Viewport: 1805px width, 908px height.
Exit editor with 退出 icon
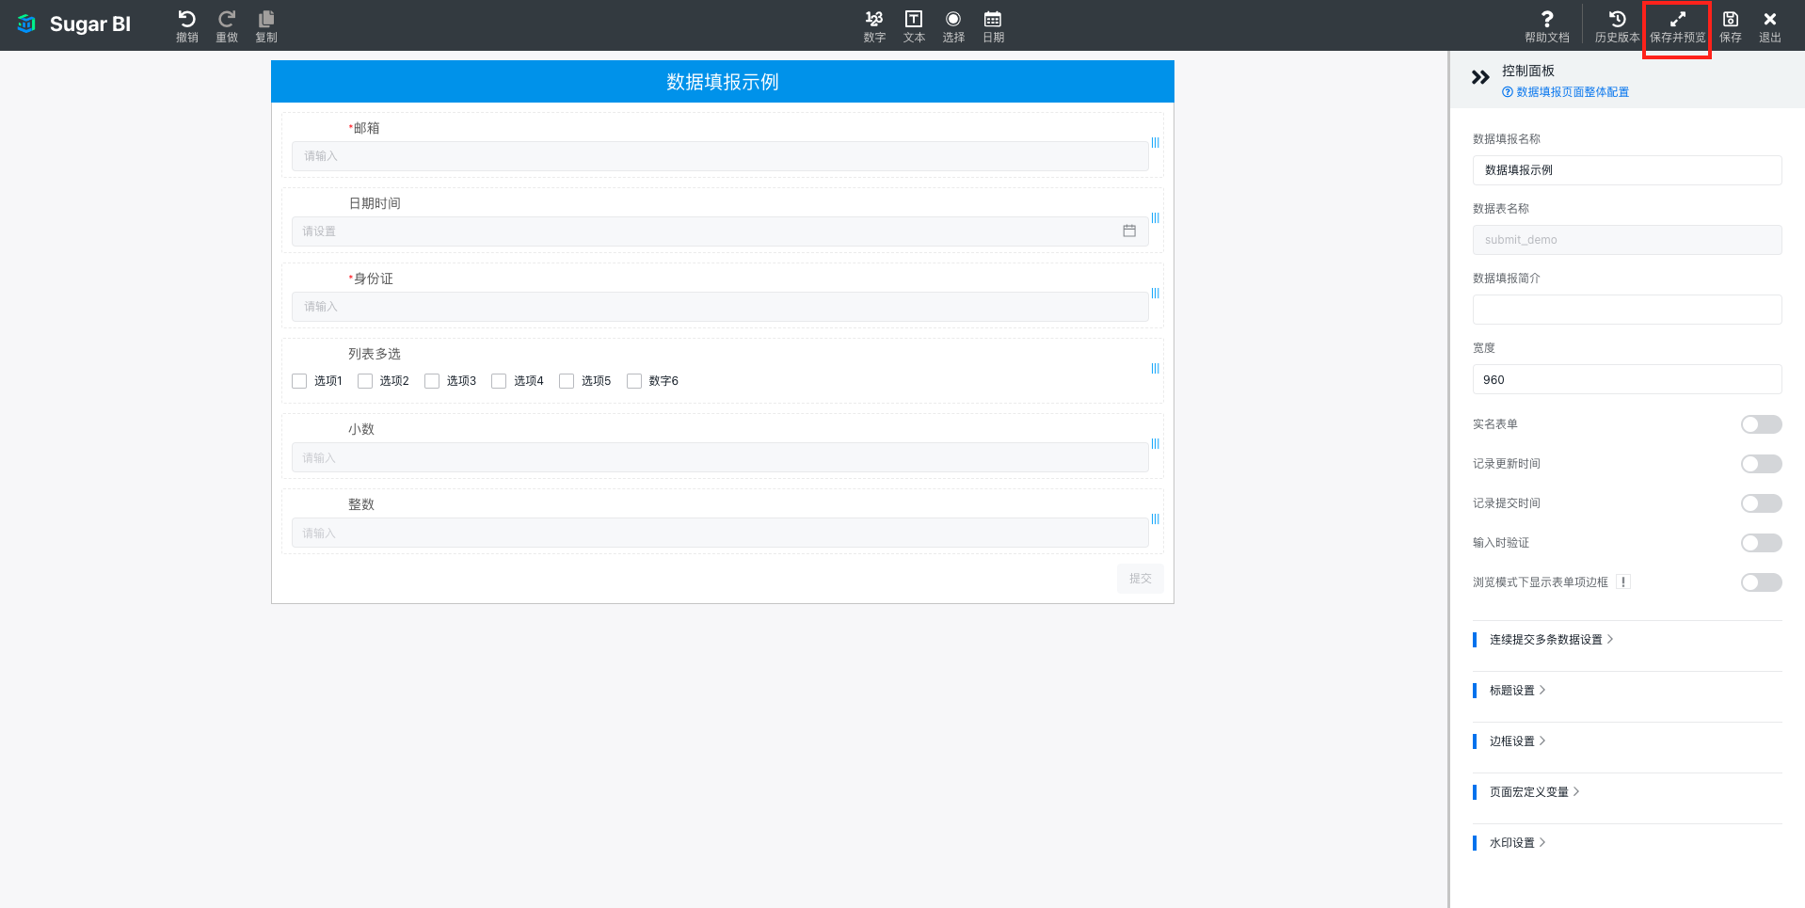tap(1770, 26)
